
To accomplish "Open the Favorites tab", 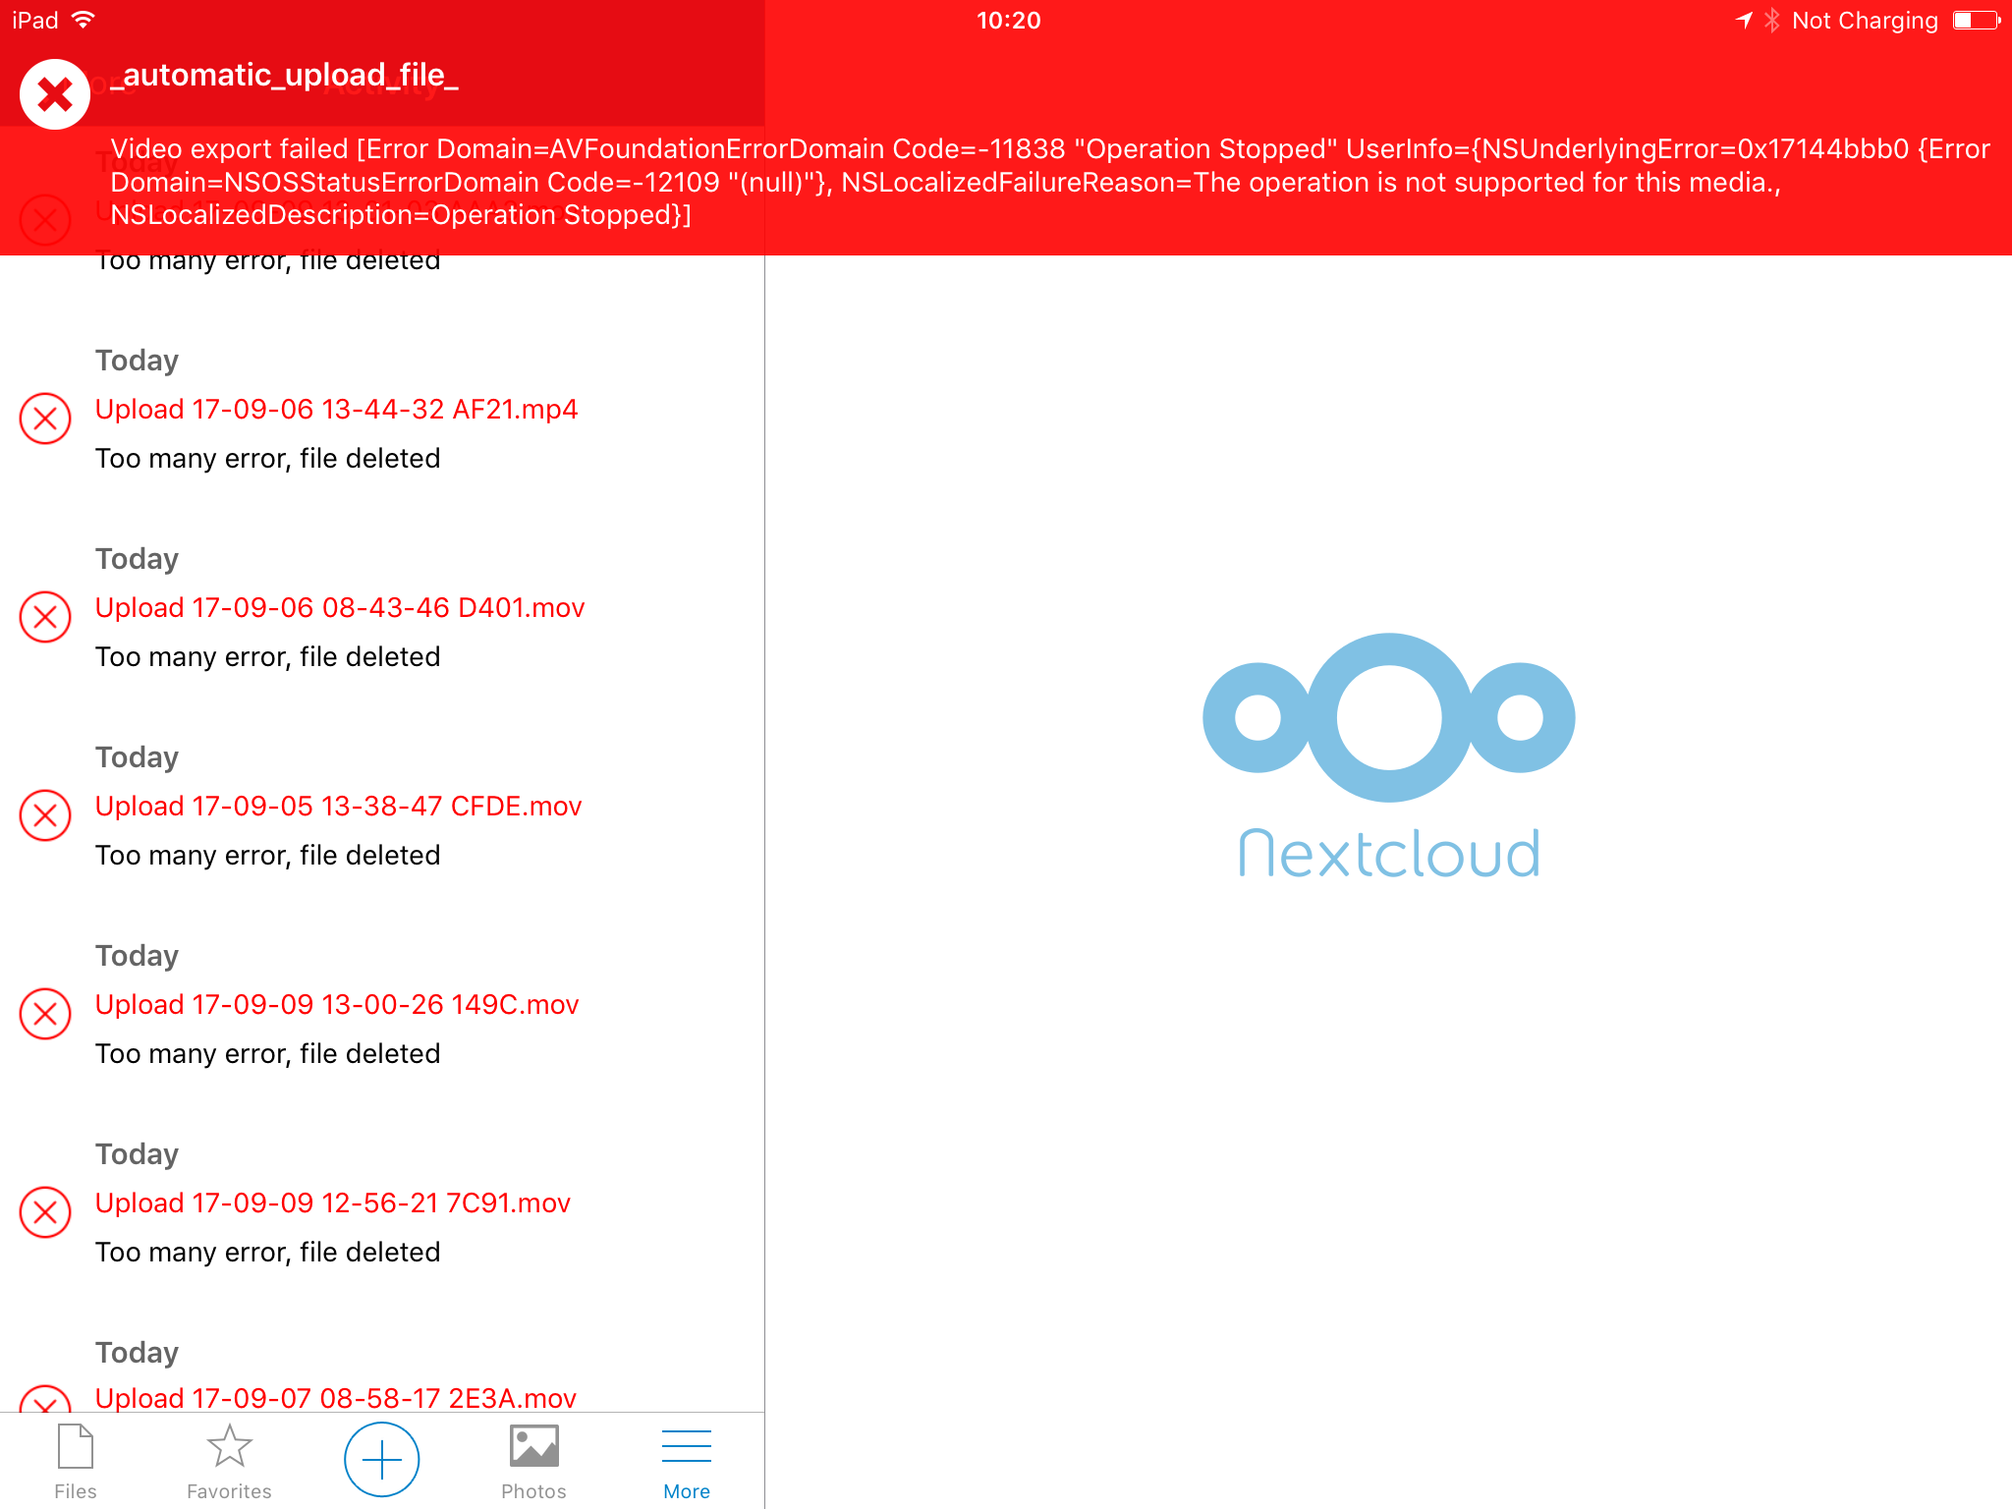I will (229, 1461).
